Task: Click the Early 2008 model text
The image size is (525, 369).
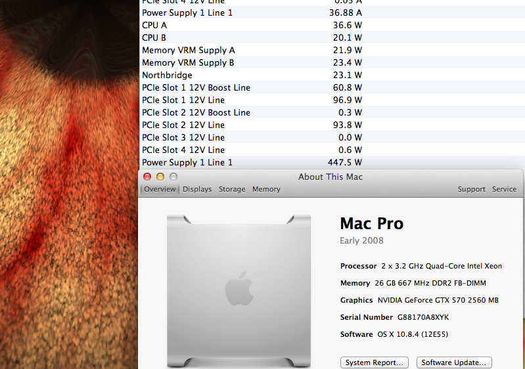Action: coord(361,240)
